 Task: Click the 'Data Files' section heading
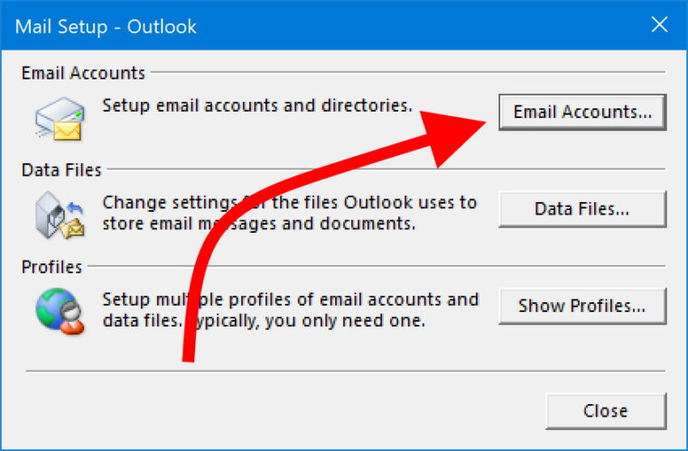pyautogui.click(x=61, y=170)
